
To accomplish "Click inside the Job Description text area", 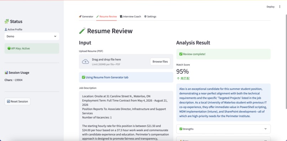I will (126, 116).
